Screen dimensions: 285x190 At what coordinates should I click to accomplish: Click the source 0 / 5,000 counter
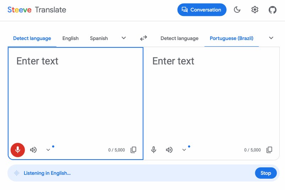pos(116,150)
